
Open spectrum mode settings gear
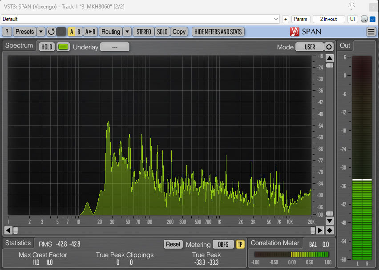point(329,47)
